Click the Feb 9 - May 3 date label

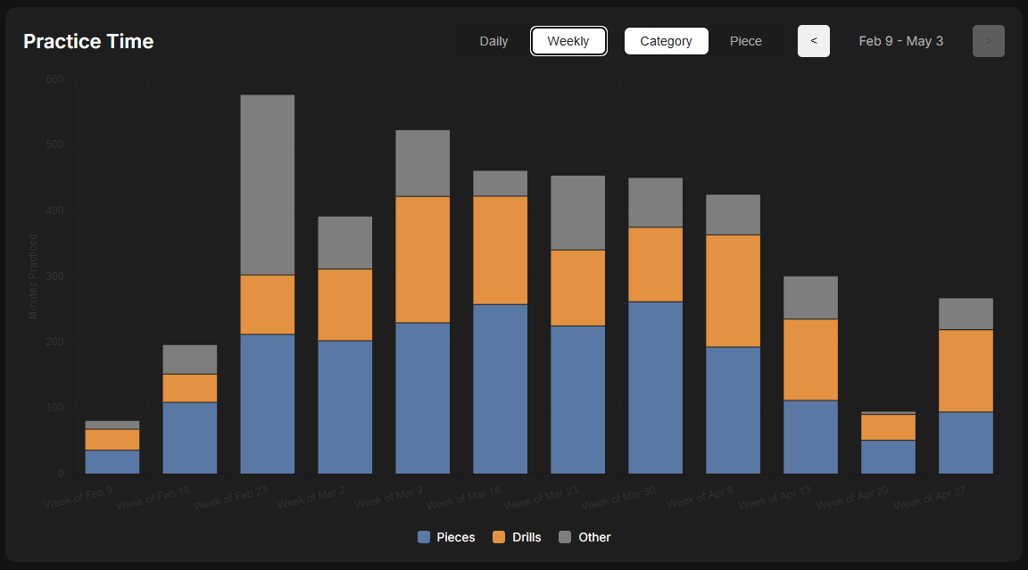point(900,41)
